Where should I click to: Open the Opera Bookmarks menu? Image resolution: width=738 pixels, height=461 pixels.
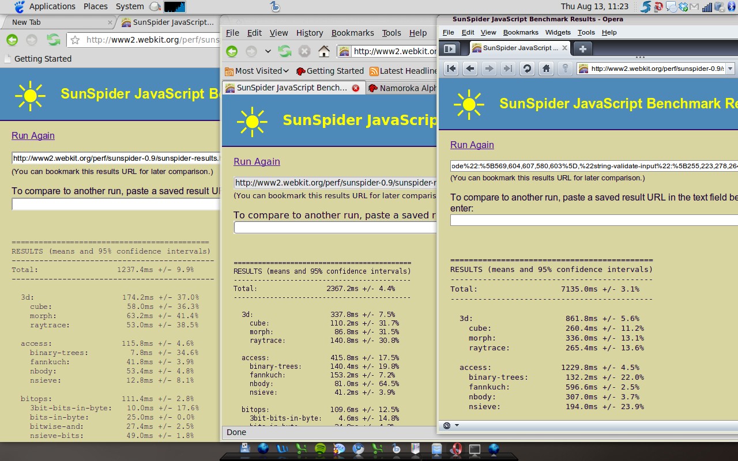click(521, 32)
